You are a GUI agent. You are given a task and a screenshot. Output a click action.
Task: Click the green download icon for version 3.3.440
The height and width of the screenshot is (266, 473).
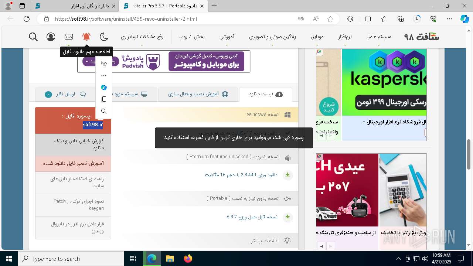click(x=287, y=175)
